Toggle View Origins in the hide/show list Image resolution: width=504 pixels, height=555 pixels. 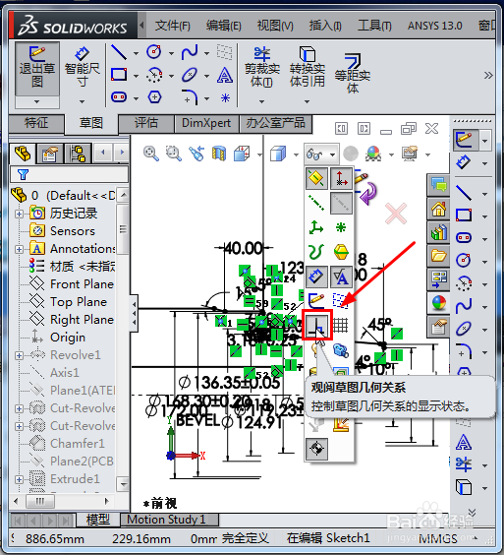pos(341,178)
